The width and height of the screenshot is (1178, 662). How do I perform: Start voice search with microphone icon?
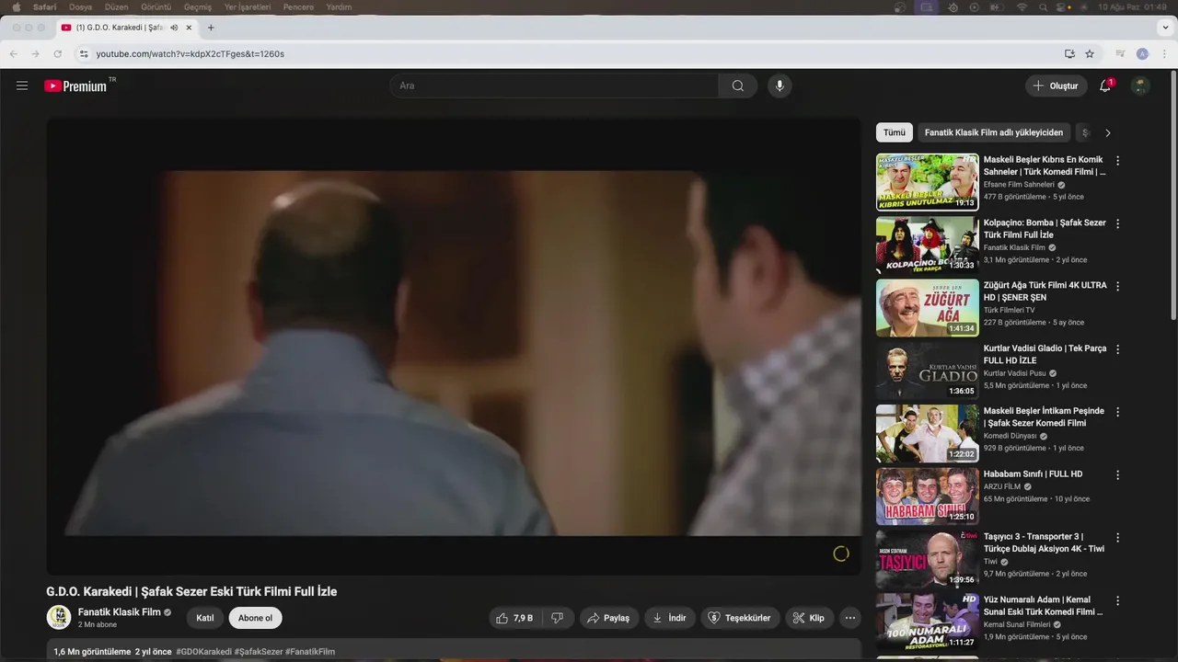pos(780,86)
